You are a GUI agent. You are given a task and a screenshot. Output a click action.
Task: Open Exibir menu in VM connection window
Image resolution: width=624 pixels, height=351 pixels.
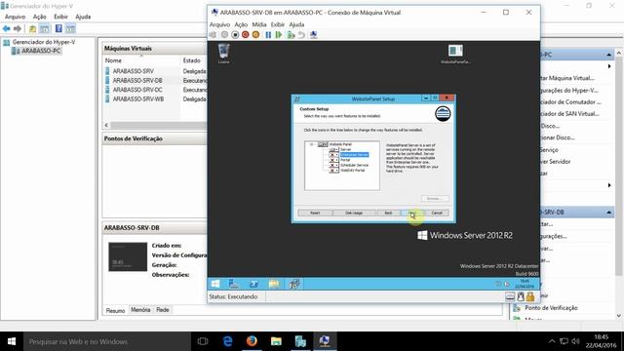click(x=278, y=24)
